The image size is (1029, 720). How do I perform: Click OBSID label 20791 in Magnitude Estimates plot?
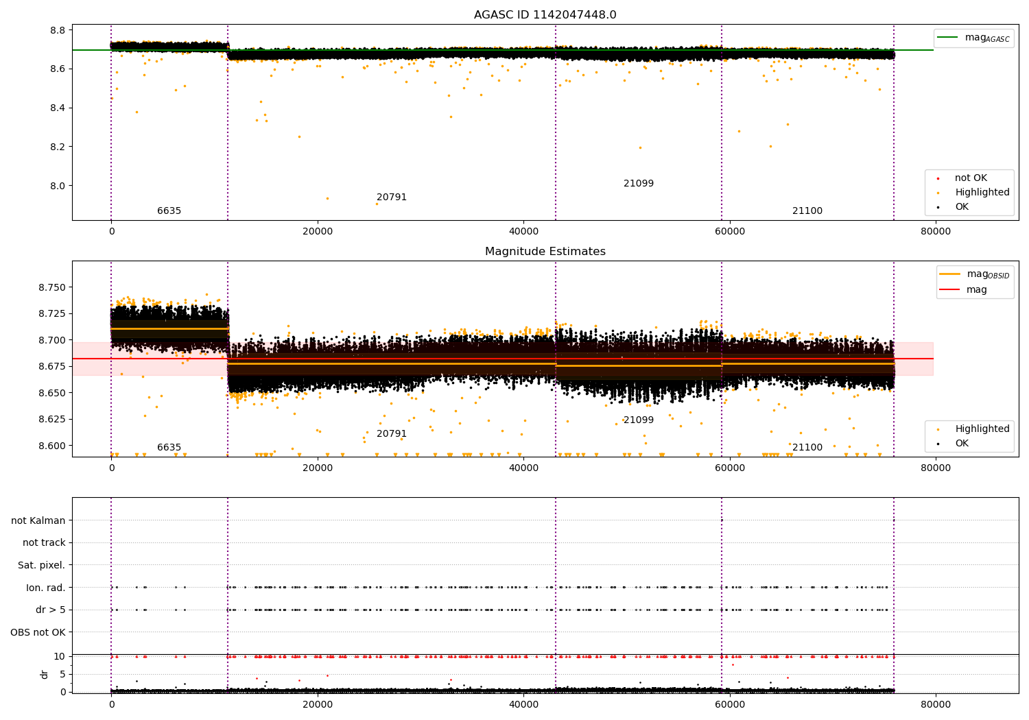pyautogui.click(x=392, y=434)
